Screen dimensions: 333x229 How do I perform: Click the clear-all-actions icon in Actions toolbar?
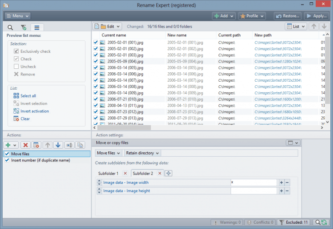click(x=36, y=145)
